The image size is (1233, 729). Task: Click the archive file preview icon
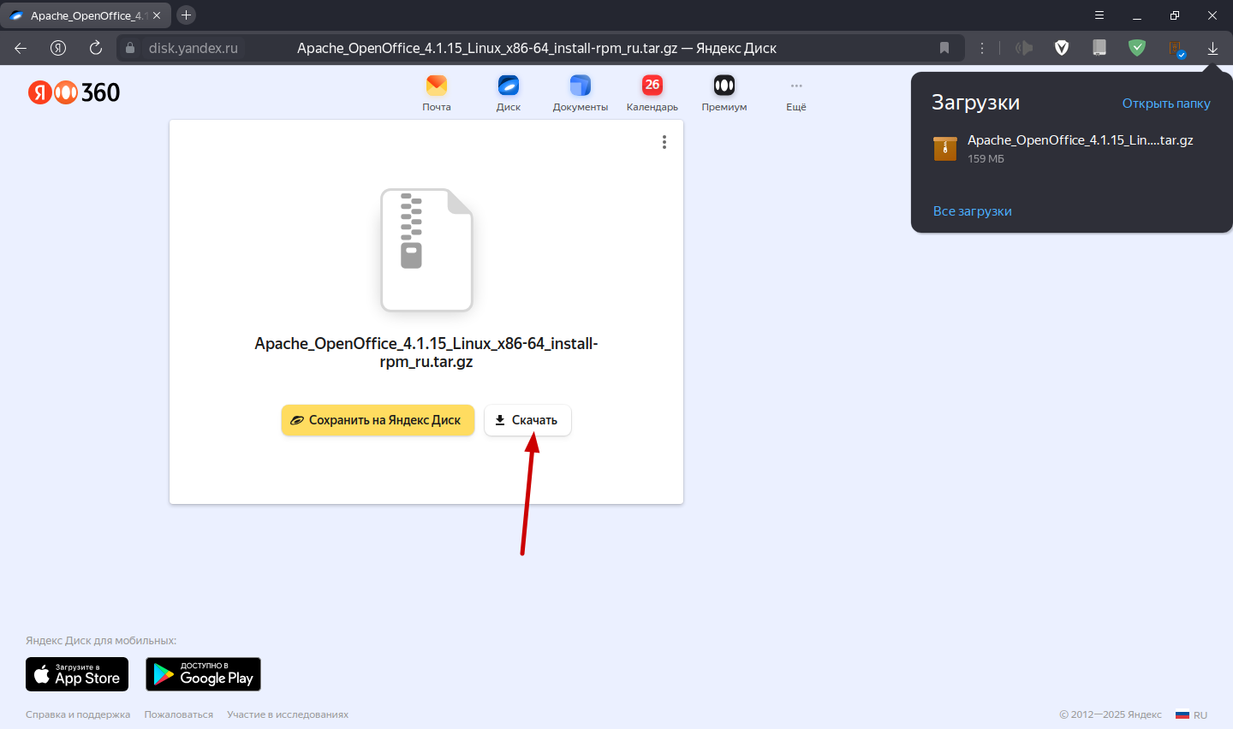(426, 250)
